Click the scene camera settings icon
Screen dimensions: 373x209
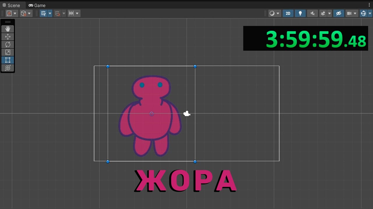(x=349, y=13)
